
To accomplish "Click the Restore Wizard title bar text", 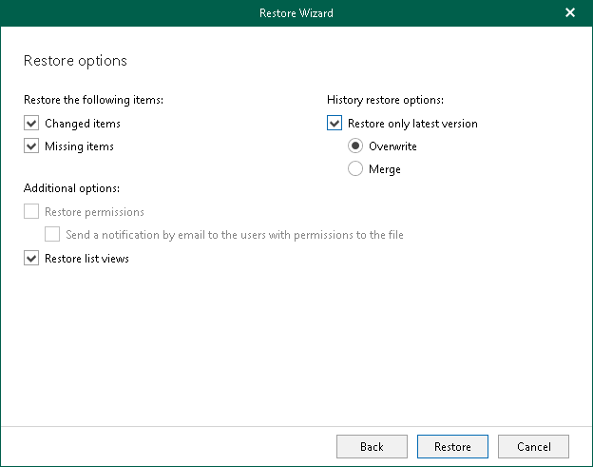I will coord(296,13).
